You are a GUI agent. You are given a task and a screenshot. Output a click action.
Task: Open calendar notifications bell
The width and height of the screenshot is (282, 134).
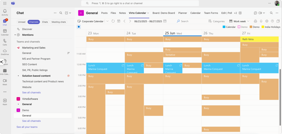(261, 21)
